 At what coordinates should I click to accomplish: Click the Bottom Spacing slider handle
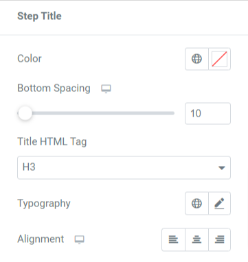25,113
